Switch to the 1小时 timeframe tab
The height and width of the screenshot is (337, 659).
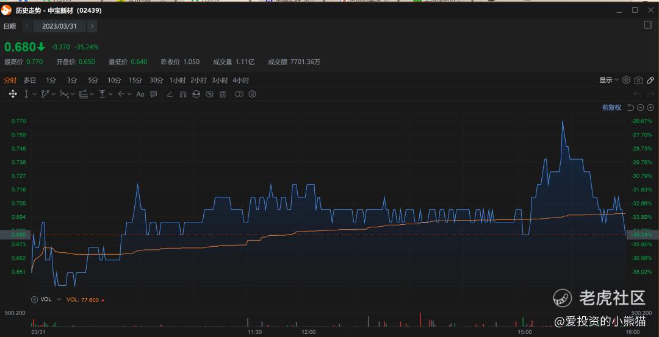pos(178,80)
